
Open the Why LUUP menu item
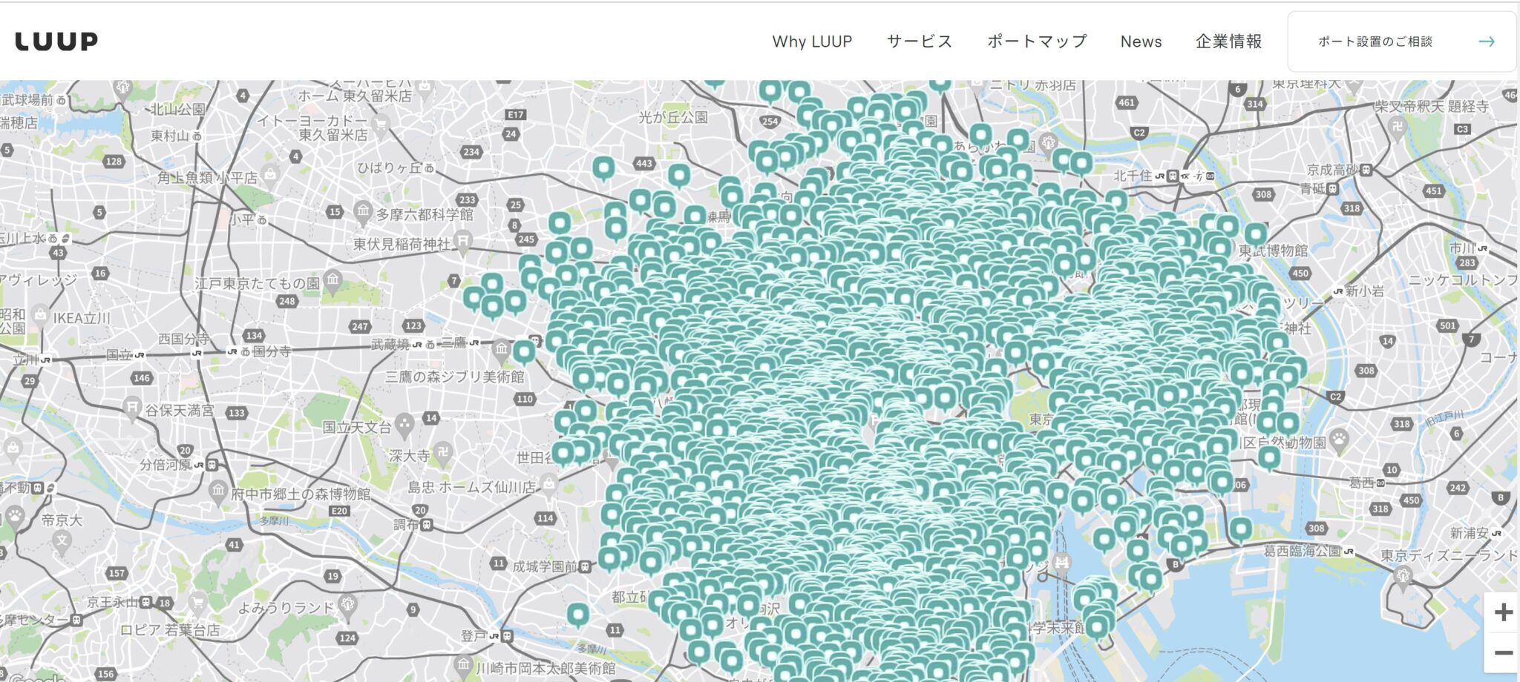813,42
